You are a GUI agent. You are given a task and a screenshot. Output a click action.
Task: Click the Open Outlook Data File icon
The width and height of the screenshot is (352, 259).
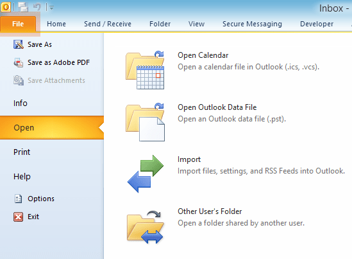point(145,122)
